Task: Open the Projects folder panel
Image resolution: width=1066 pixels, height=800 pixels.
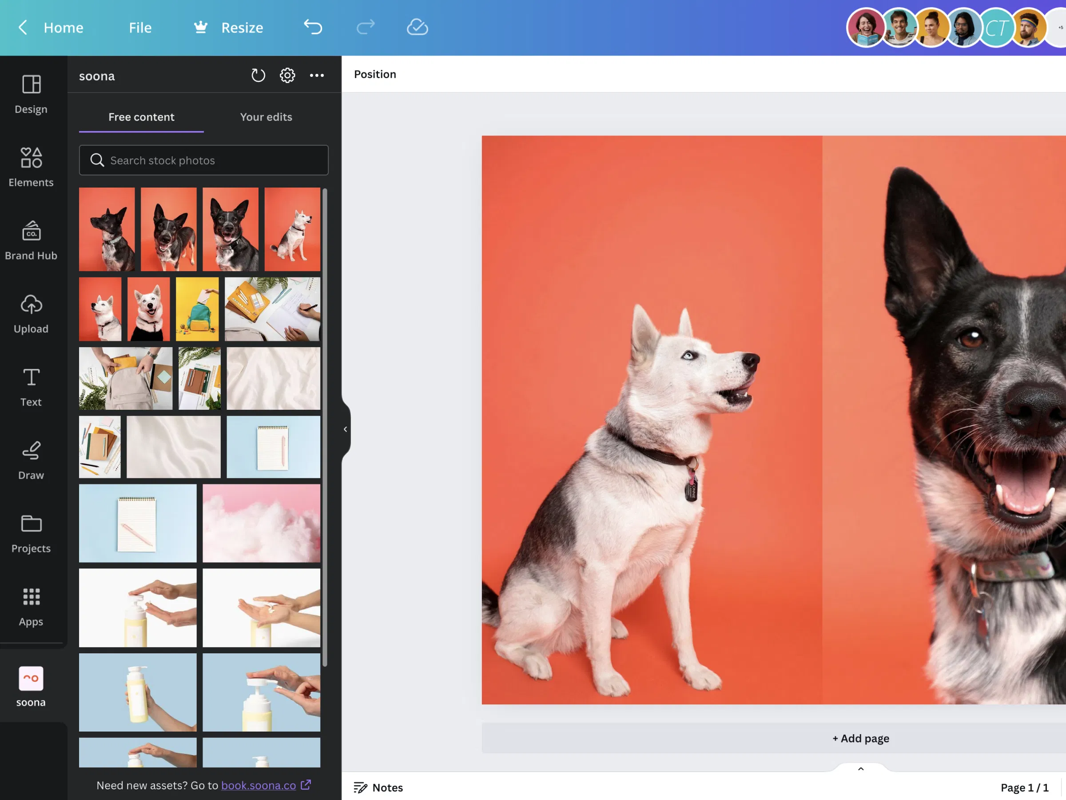Action: point(31,534)
